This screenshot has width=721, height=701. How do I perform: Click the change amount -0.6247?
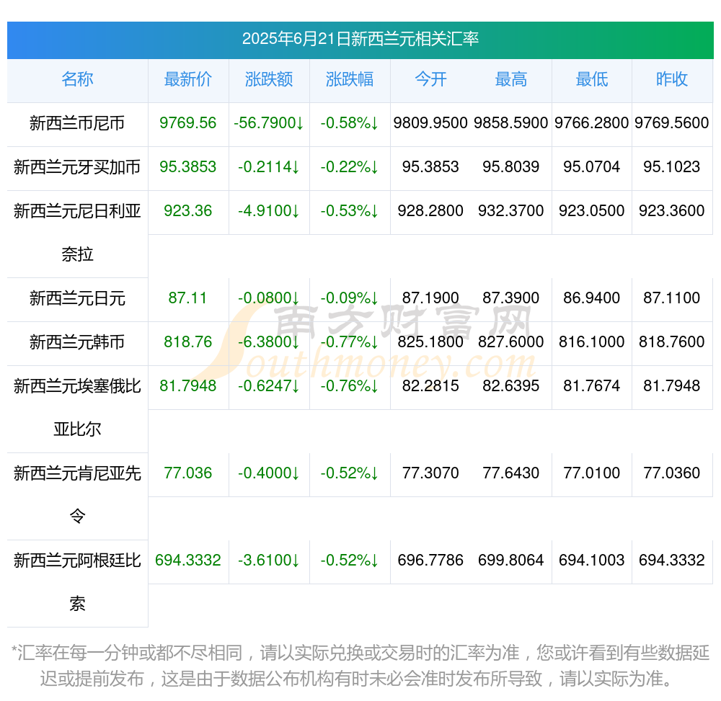pyautogui.click(x=269, y=386)
